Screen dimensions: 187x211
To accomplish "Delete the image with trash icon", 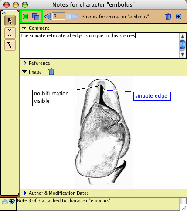I will point(51,72).
